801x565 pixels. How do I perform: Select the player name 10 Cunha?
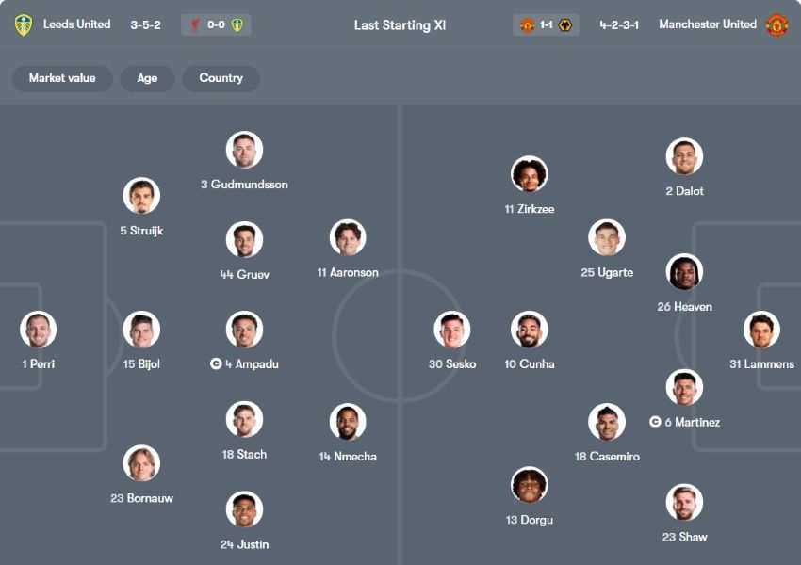coord(530,364)
